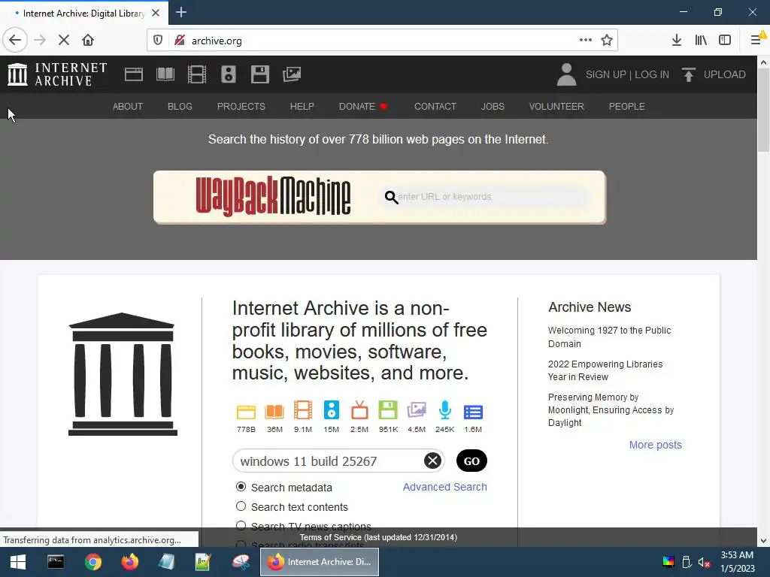Select the film icon labeled 9.1M
Screen dimensions: 770x577
point(303,410)
